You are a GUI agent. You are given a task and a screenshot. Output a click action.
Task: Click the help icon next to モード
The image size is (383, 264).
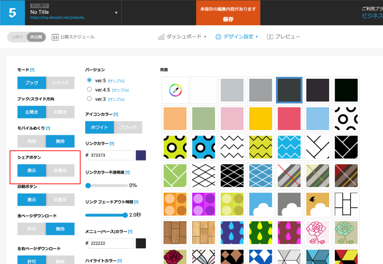point(32,70)
